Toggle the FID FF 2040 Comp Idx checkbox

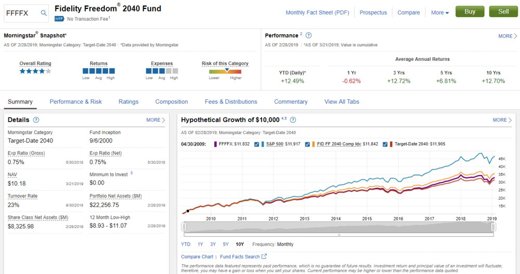pos(307,144)
